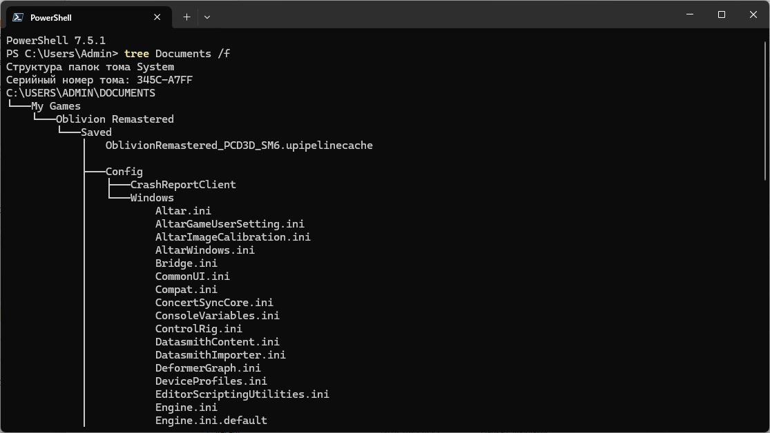
Task: Click the Engine.ini.default file name
Action: click(x=211, y=421)
